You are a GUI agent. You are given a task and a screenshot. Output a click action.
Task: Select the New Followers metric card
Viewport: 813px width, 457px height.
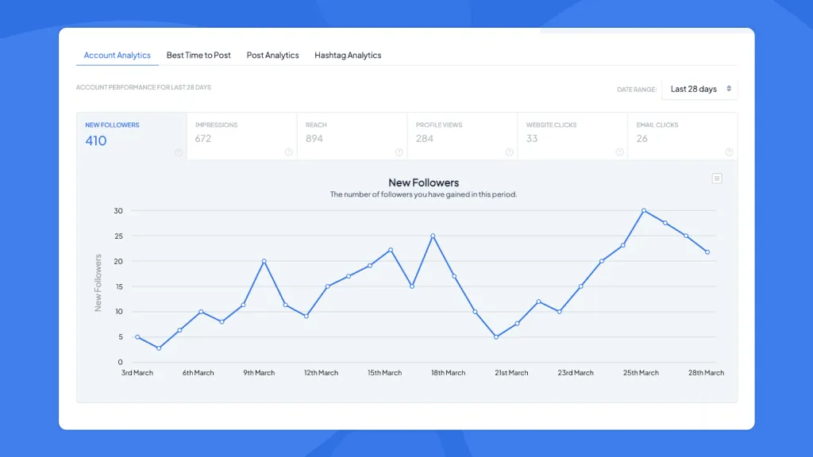click(x=132, y=136)
